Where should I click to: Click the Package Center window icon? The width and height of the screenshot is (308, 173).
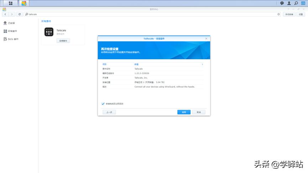(x=4, y=9)
